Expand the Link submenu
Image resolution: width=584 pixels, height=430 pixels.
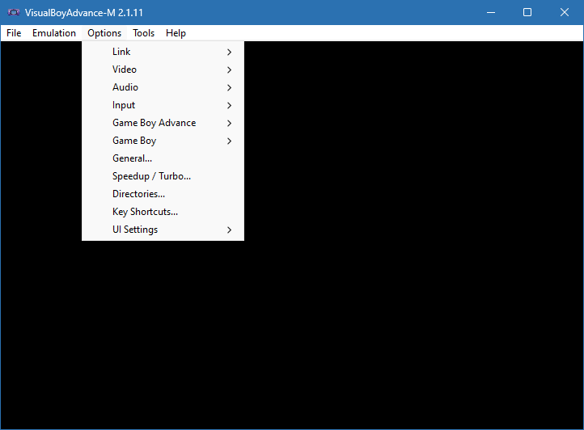click(x=163, y=52)
